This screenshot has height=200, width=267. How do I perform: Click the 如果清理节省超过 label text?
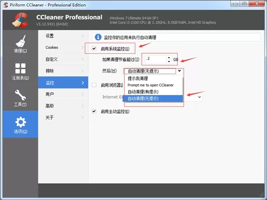click(121, 60)
